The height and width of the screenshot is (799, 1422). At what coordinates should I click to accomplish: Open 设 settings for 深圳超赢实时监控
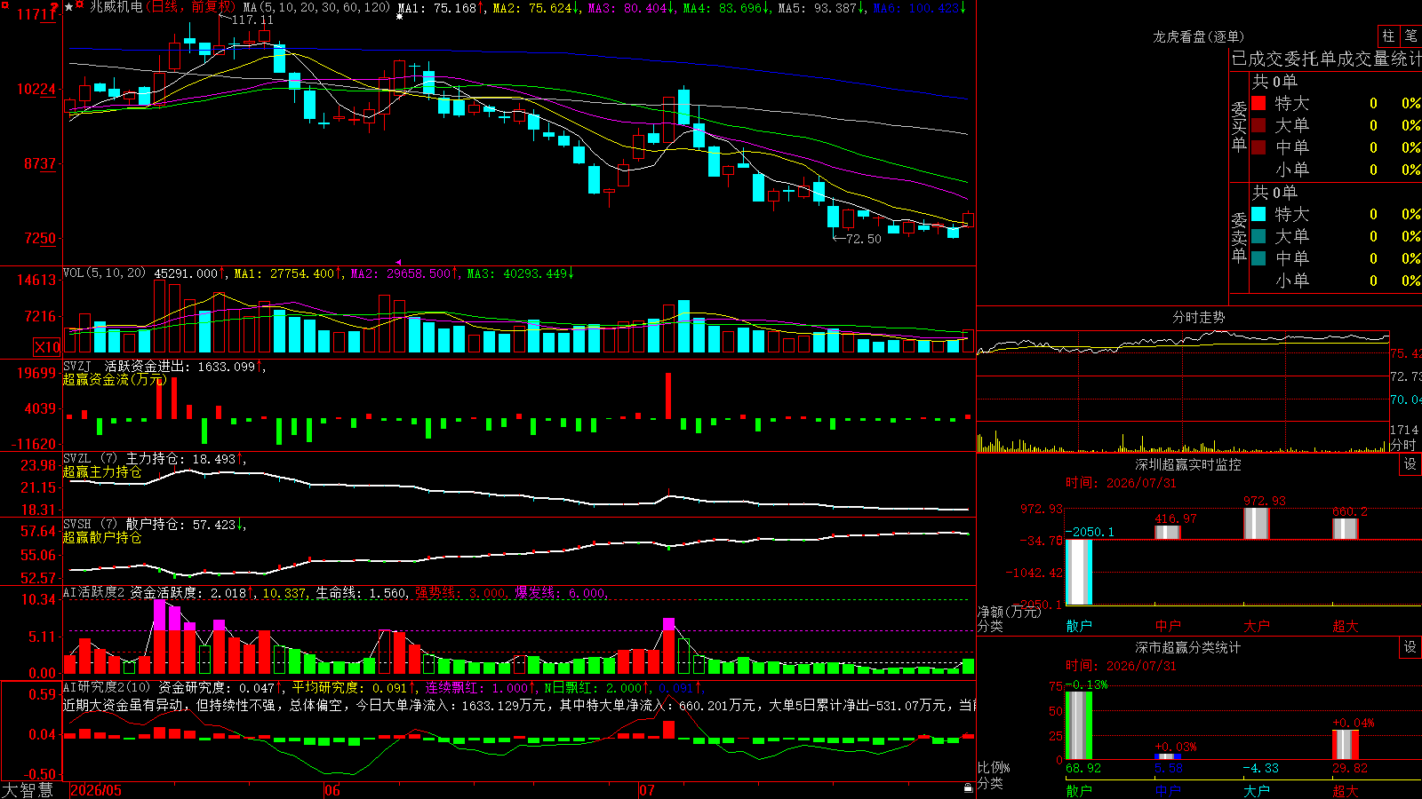[x=1410, y=464]
